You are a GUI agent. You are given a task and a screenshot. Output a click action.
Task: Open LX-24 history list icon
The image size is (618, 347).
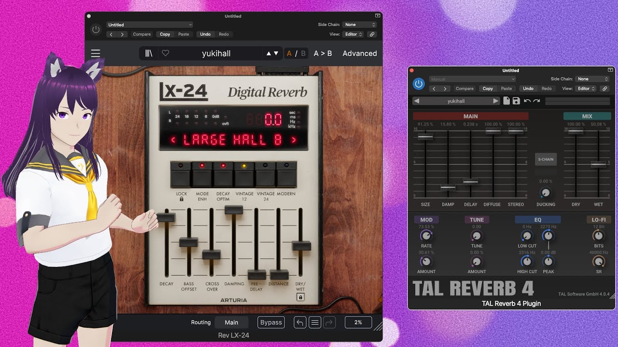315,322
